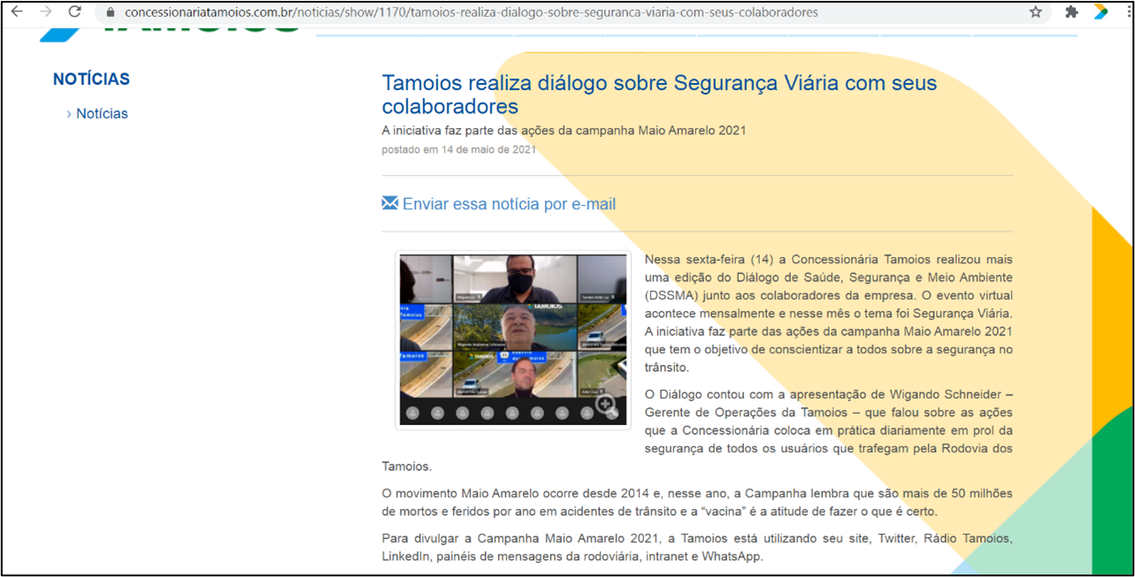
Task: Reload the current page
Action: 75,12
